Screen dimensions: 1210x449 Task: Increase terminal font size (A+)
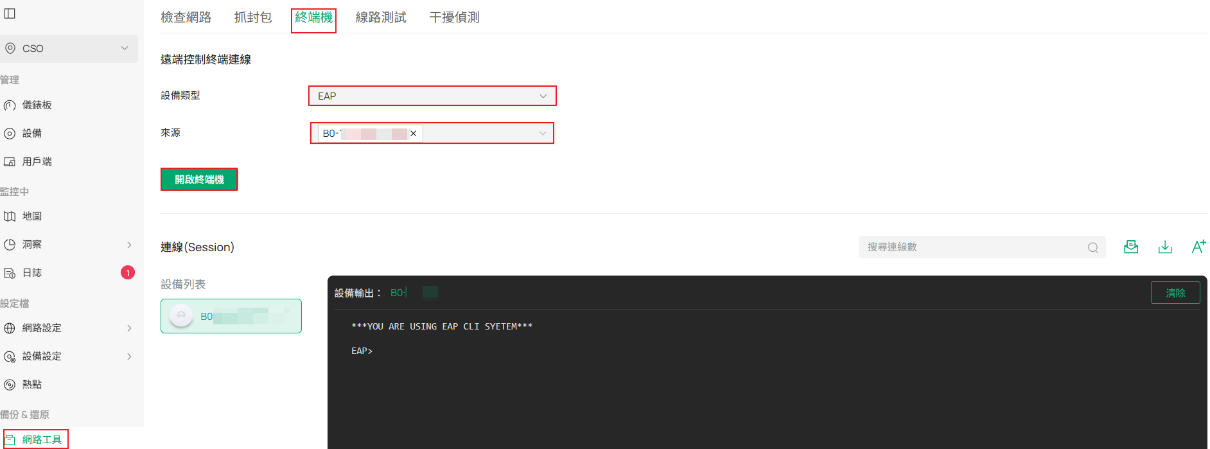(x=1198, y=247)
